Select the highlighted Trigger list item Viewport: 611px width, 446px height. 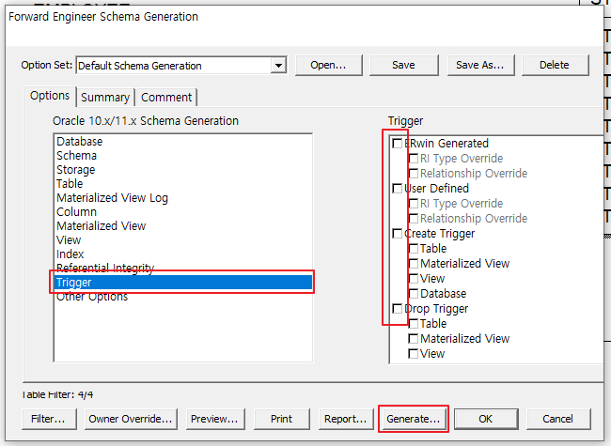183,283
